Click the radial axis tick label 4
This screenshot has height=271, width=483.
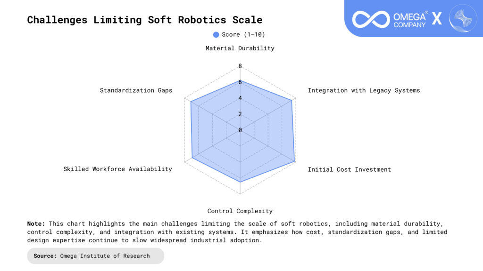[x=240, y=98]
